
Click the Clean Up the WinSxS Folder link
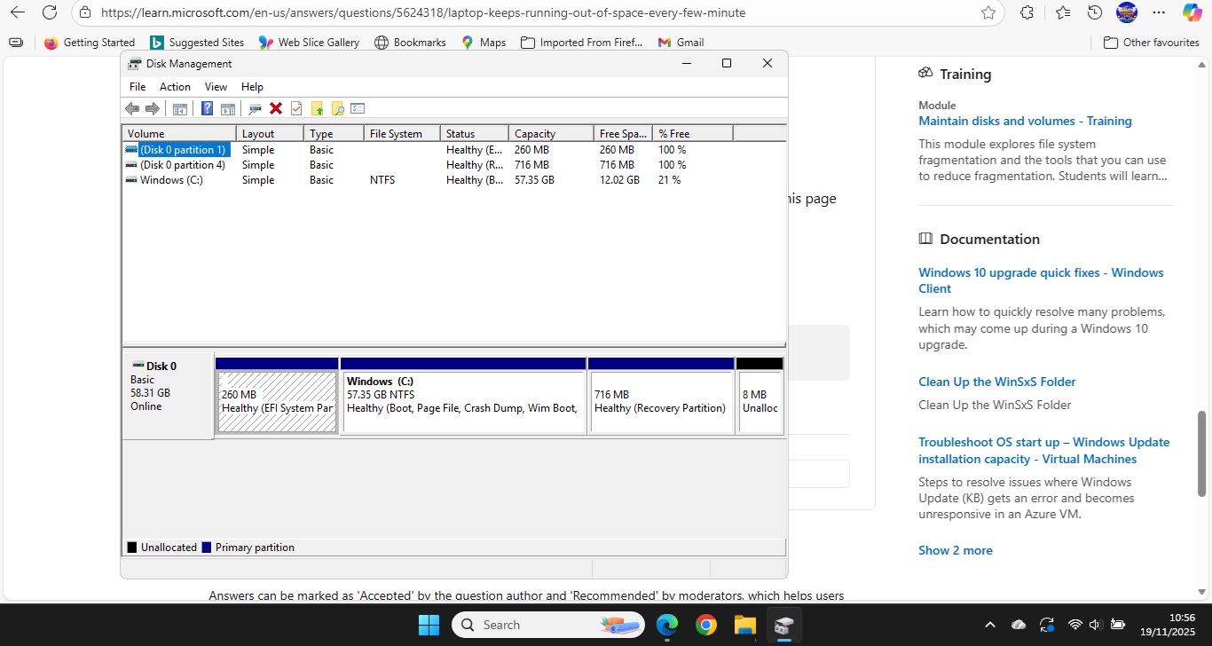(x=996, y=382)
